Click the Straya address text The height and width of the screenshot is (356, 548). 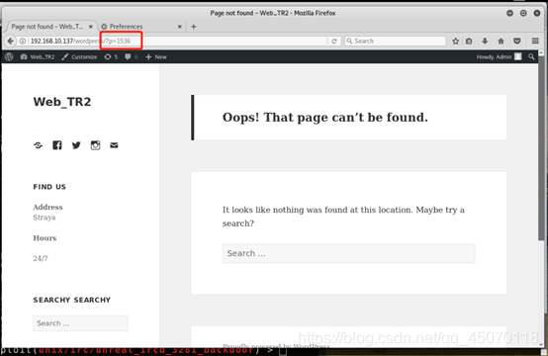point(45,218)
